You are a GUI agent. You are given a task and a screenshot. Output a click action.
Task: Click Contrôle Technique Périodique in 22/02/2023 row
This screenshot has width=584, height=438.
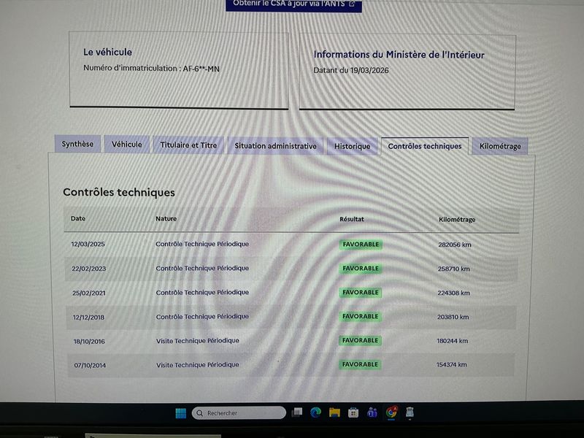(x=202, y=268)
